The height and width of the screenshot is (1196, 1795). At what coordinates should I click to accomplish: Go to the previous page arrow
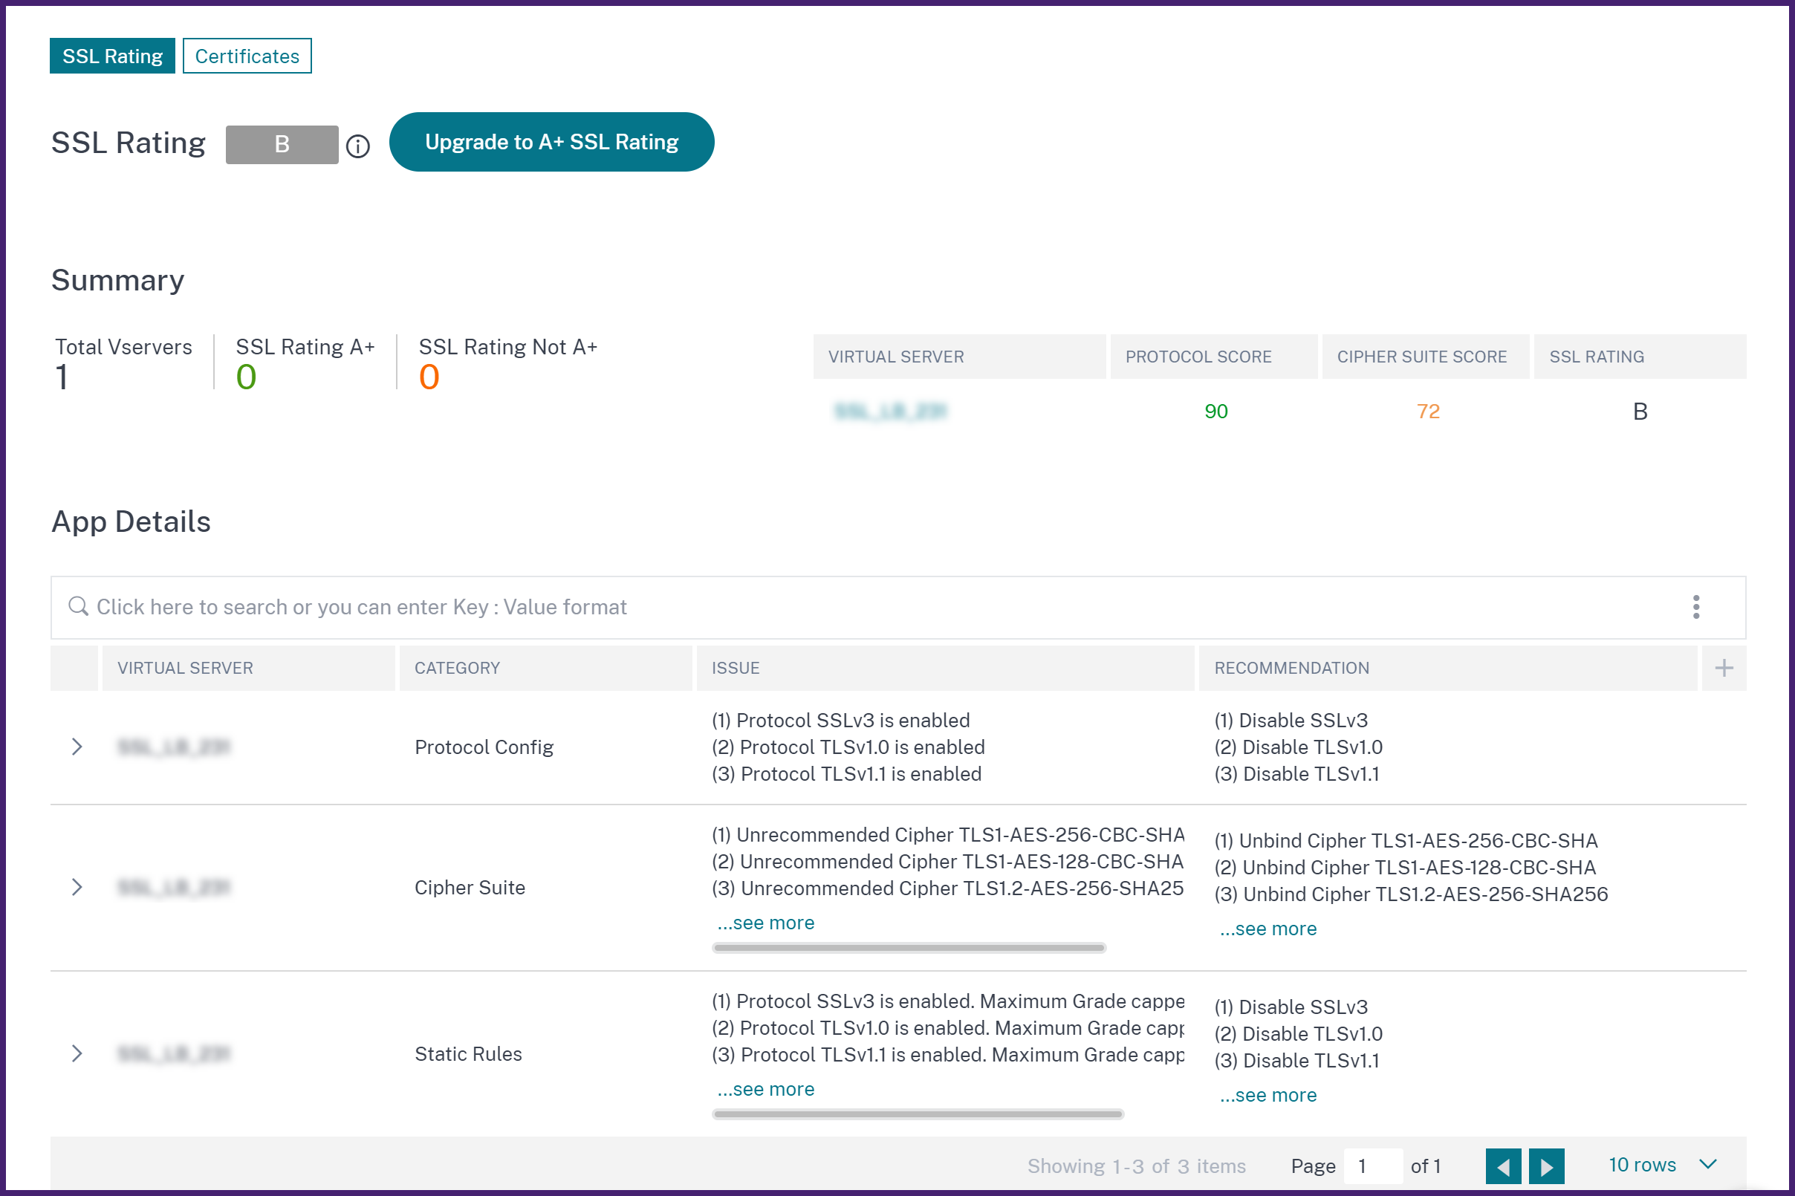pyautogui.click(x=1503, y=1166)
